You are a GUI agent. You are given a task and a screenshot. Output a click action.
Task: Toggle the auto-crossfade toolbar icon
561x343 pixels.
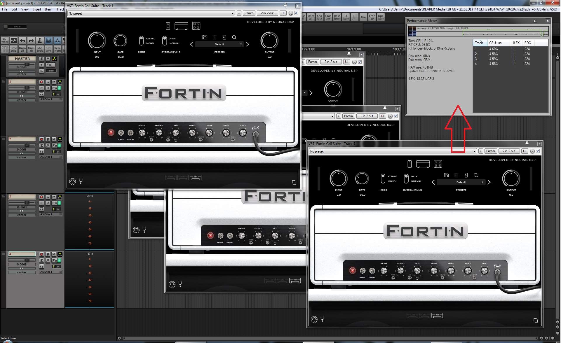tap(49, 41)
